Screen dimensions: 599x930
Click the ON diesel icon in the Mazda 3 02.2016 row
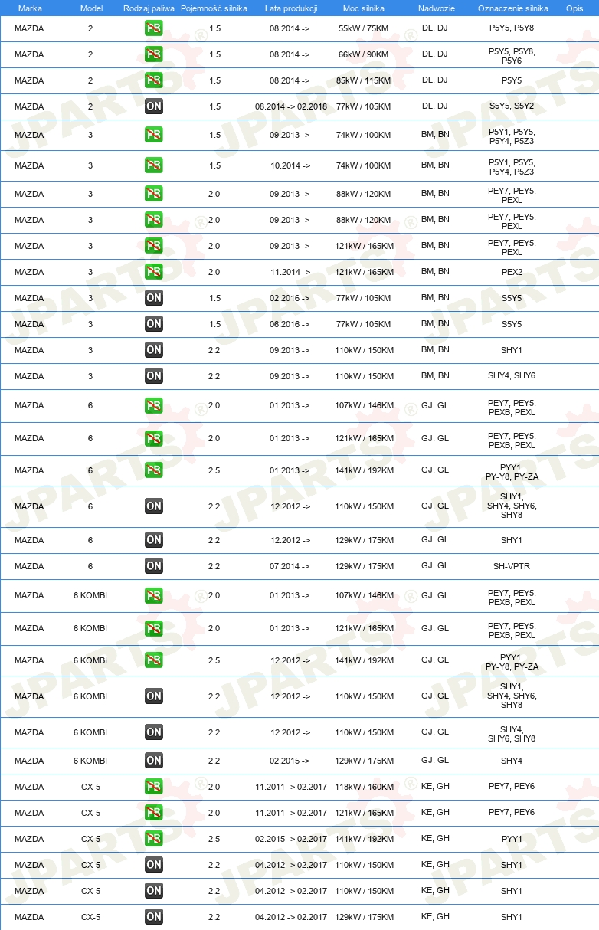coord(154,298)
